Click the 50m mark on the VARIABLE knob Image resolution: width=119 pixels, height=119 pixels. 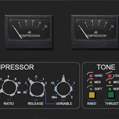point(54,97)
